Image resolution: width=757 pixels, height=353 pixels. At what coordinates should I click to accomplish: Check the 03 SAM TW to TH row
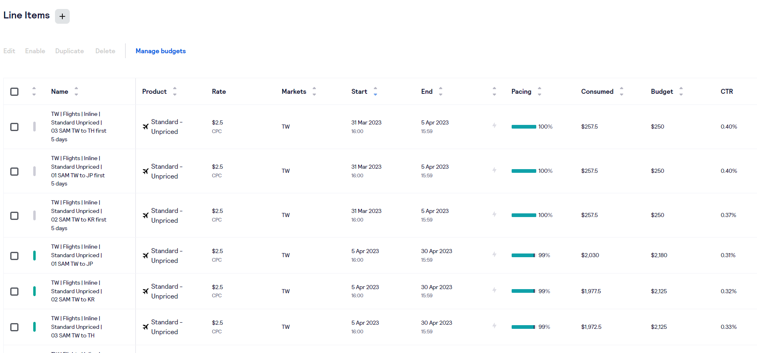(x=14, y=327)
